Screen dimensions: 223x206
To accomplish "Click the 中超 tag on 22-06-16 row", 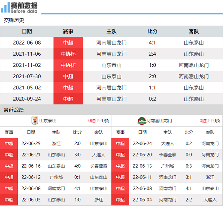I will (x=9, y=166).
